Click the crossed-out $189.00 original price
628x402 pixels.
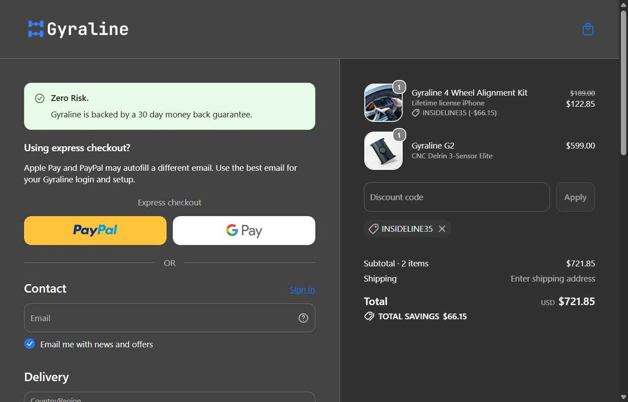point(583,93)
